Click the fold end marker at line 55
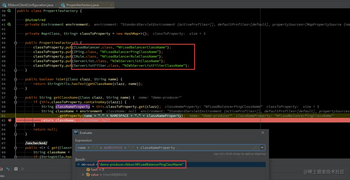Image resolution: width=350 pixels, height=180 pixels. (15, 88)
